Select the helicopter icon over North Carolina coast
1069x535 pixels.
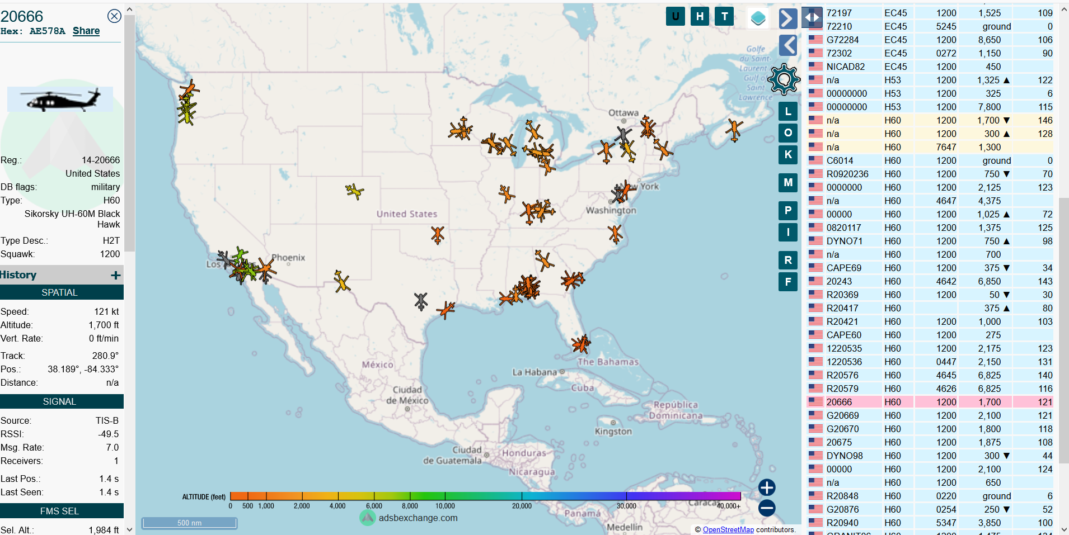coord(615,234)
